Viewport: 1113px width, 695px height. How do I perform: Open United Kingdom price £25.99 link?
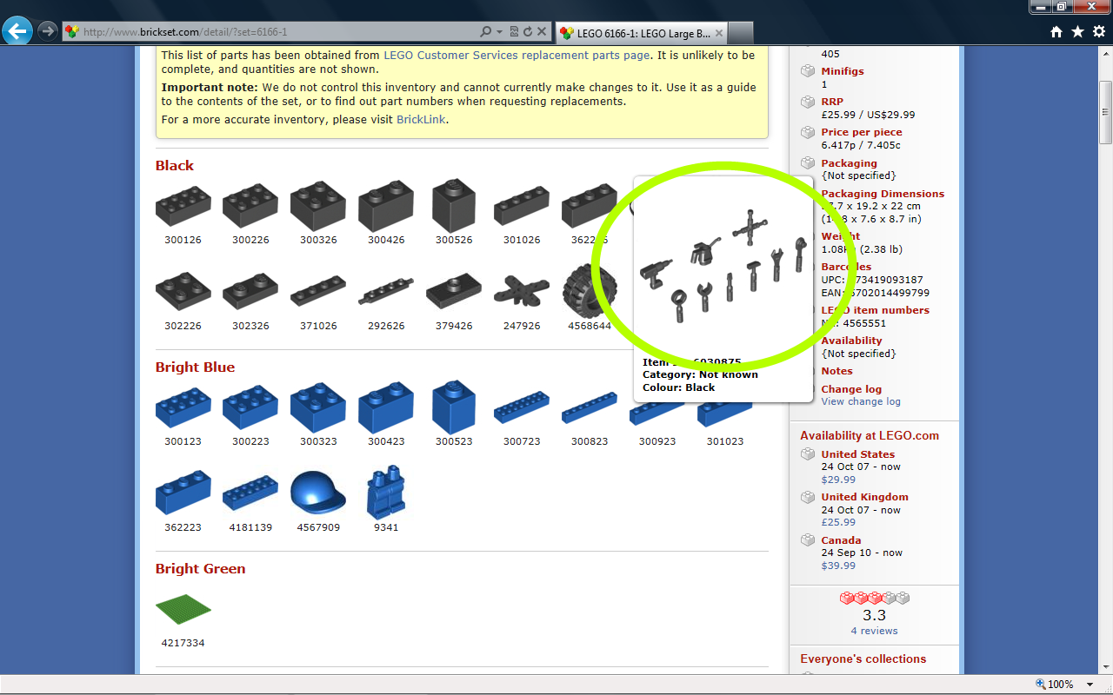click(838, 522)
